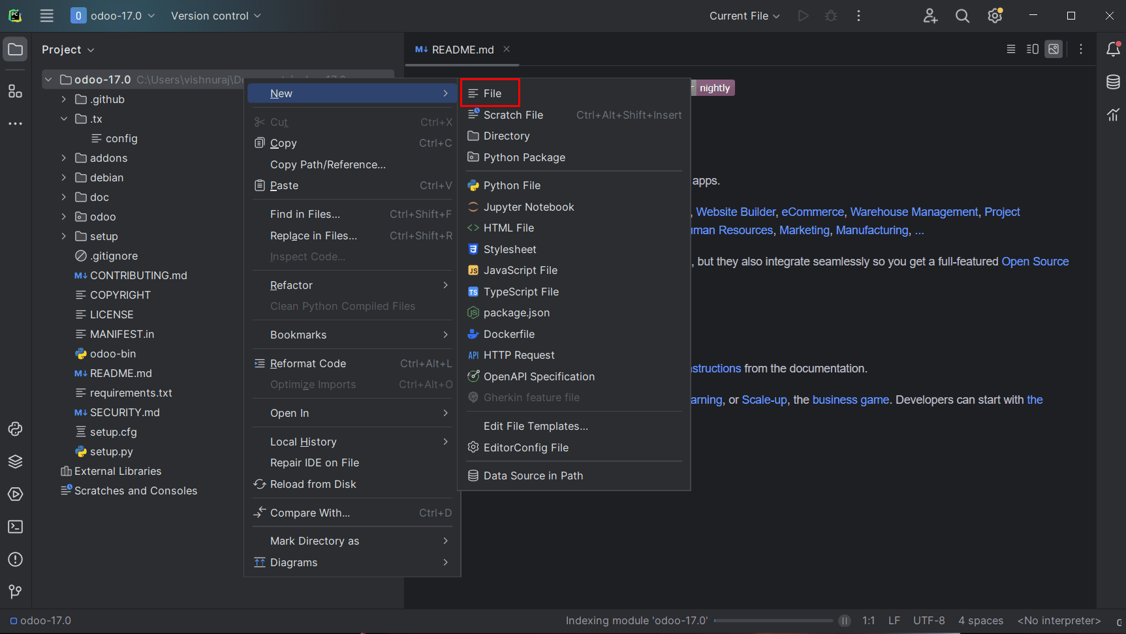
Task: Click the UTF-8 encoding status widget
Action: (929, 621)
